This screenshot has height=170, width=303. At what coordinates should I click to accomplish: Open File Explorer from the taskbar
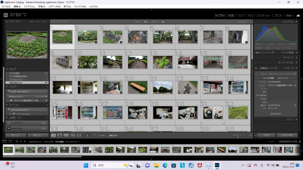156,165
